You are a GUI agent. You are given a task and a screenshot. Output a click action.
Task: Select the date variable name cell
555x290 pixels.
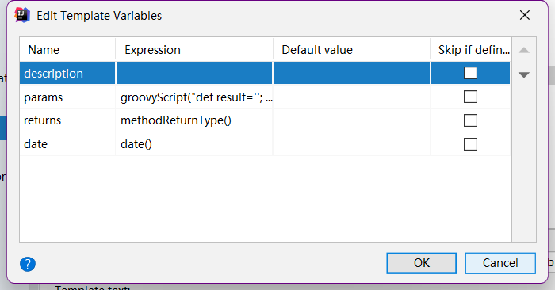(x=67, y=144)
